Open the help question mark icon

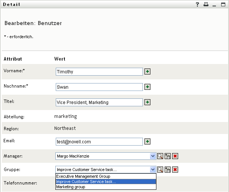[198, 4]
